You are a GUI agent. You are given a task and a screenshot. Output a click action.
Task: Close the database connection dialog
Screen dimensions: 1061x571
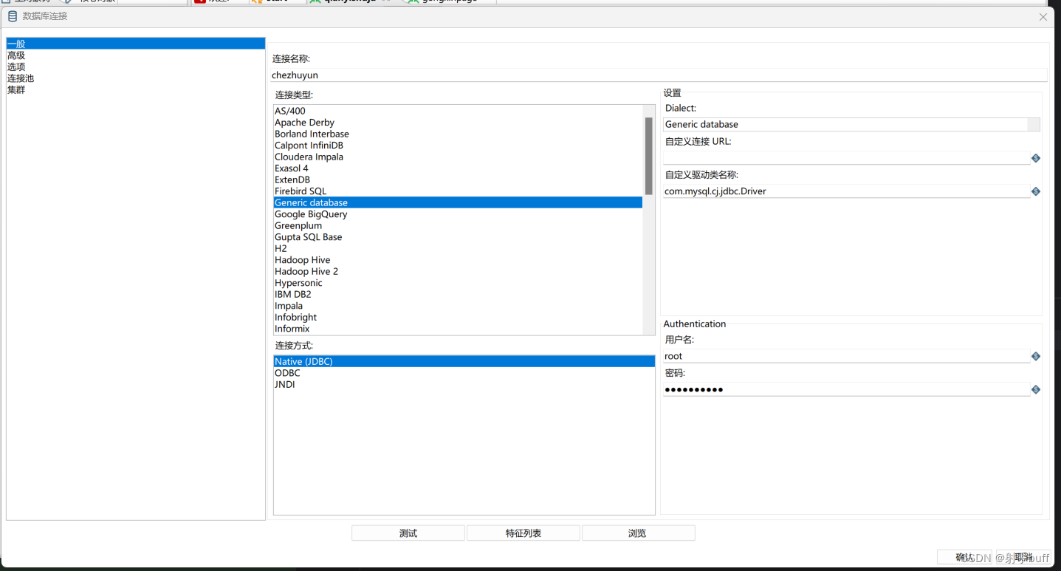(1043, 17)
